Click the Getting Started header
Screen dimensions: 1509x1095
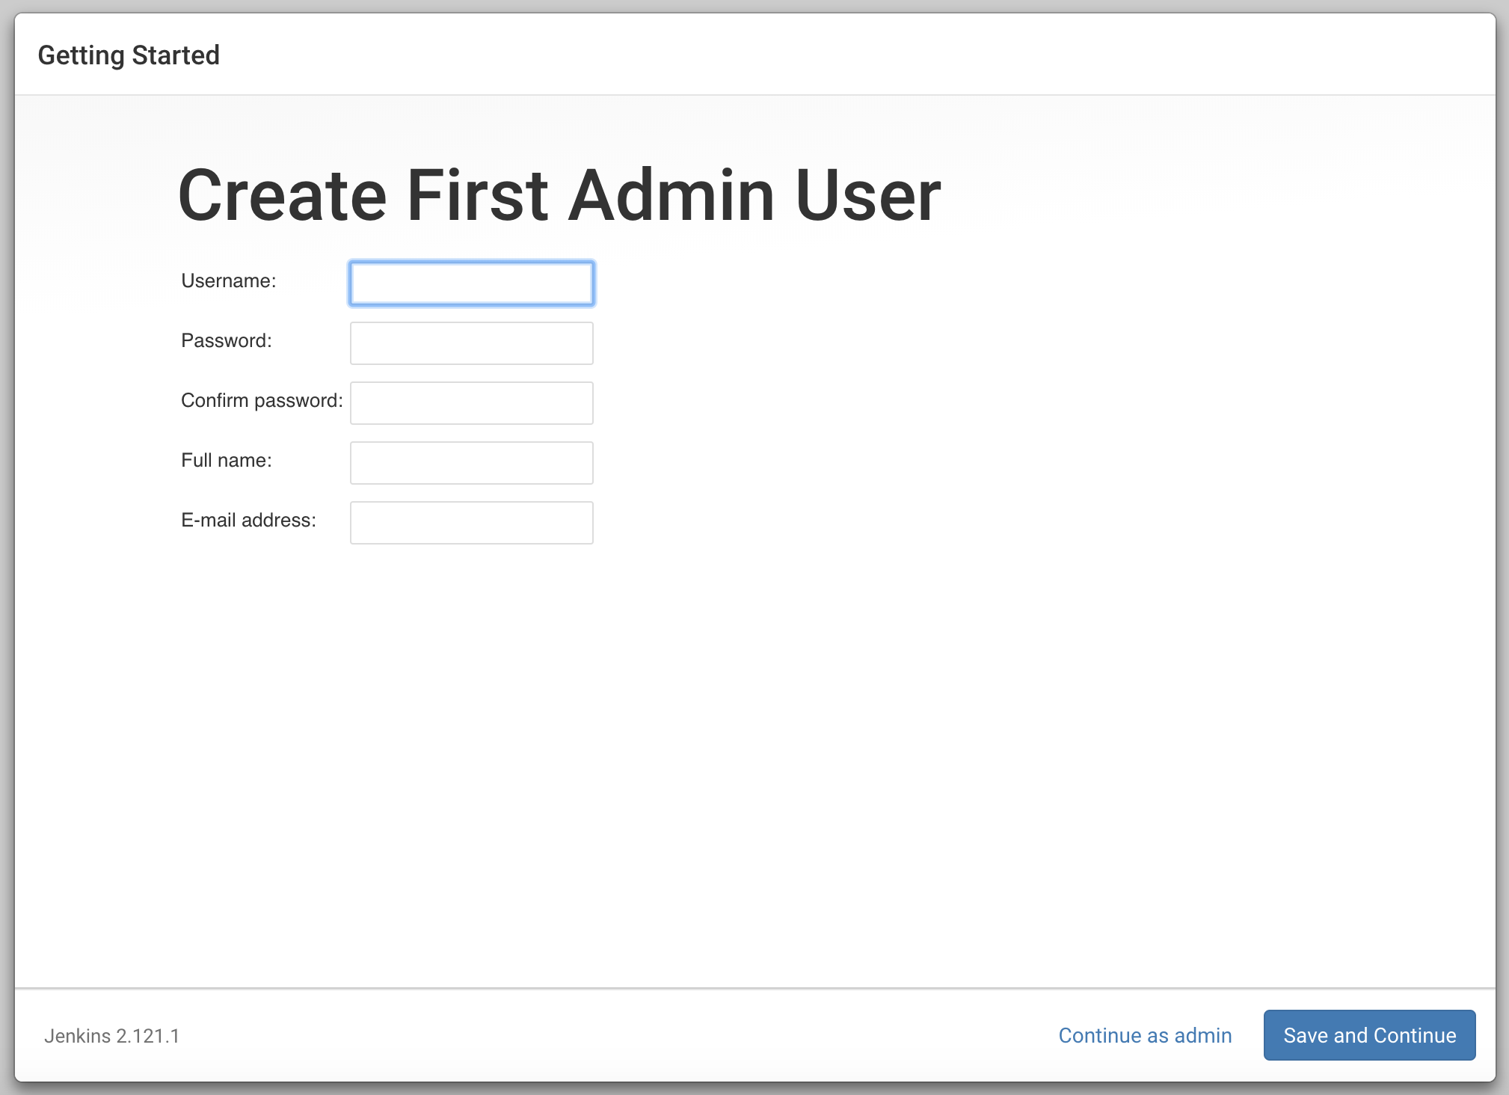129,55
